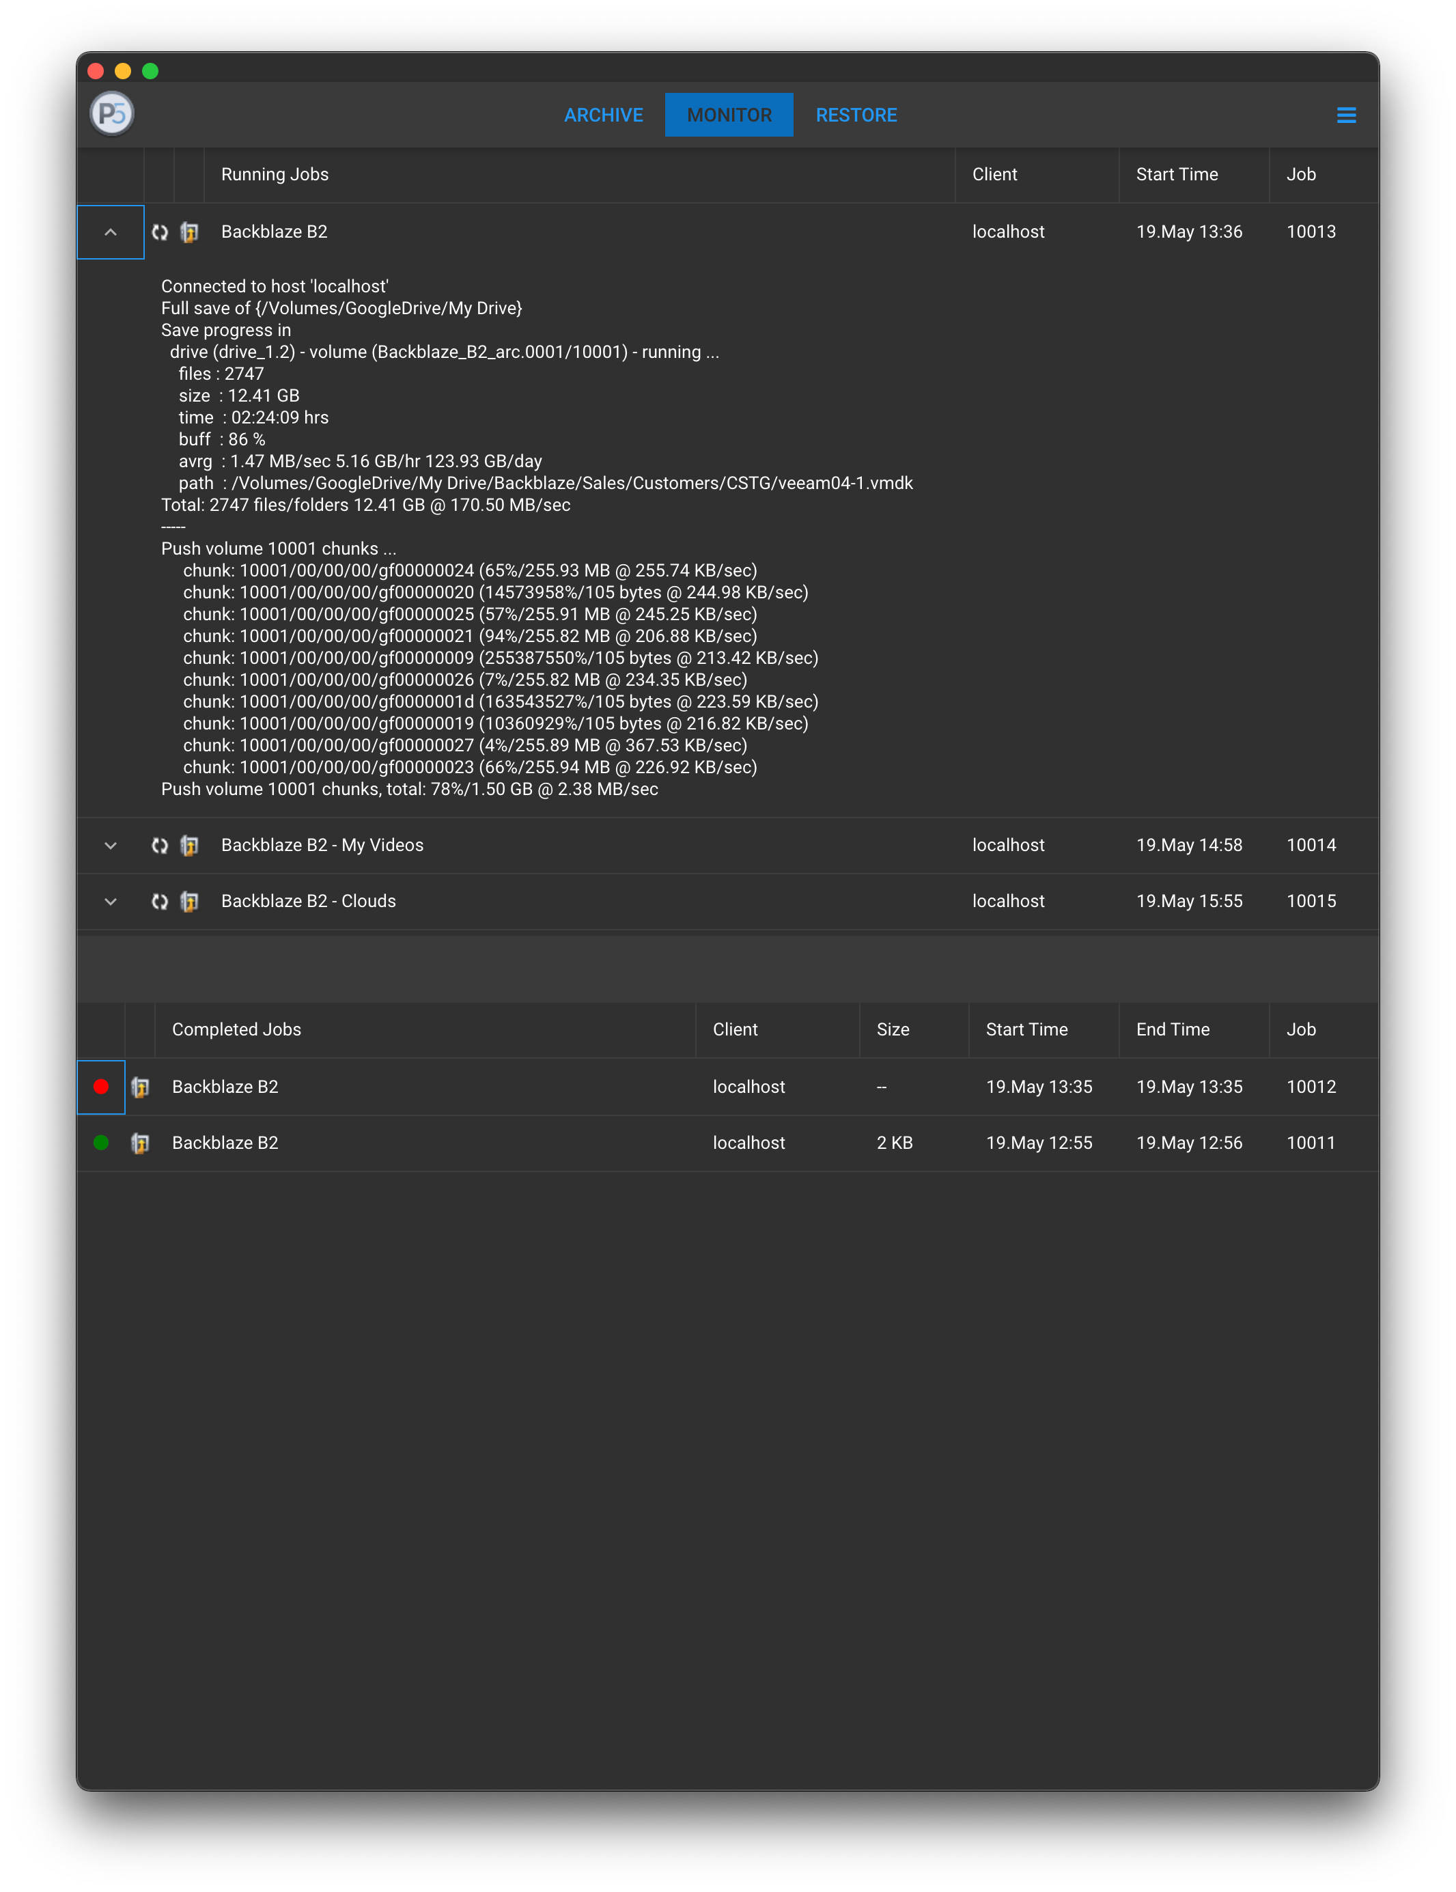Open the hamburger menu icon

pyautogui.click(x=1346, y=115)
